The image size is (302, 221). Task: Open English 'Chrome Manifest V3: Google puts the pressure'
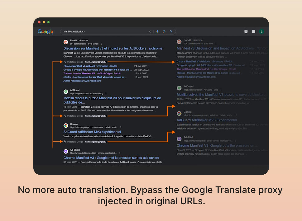coord(217,146)
